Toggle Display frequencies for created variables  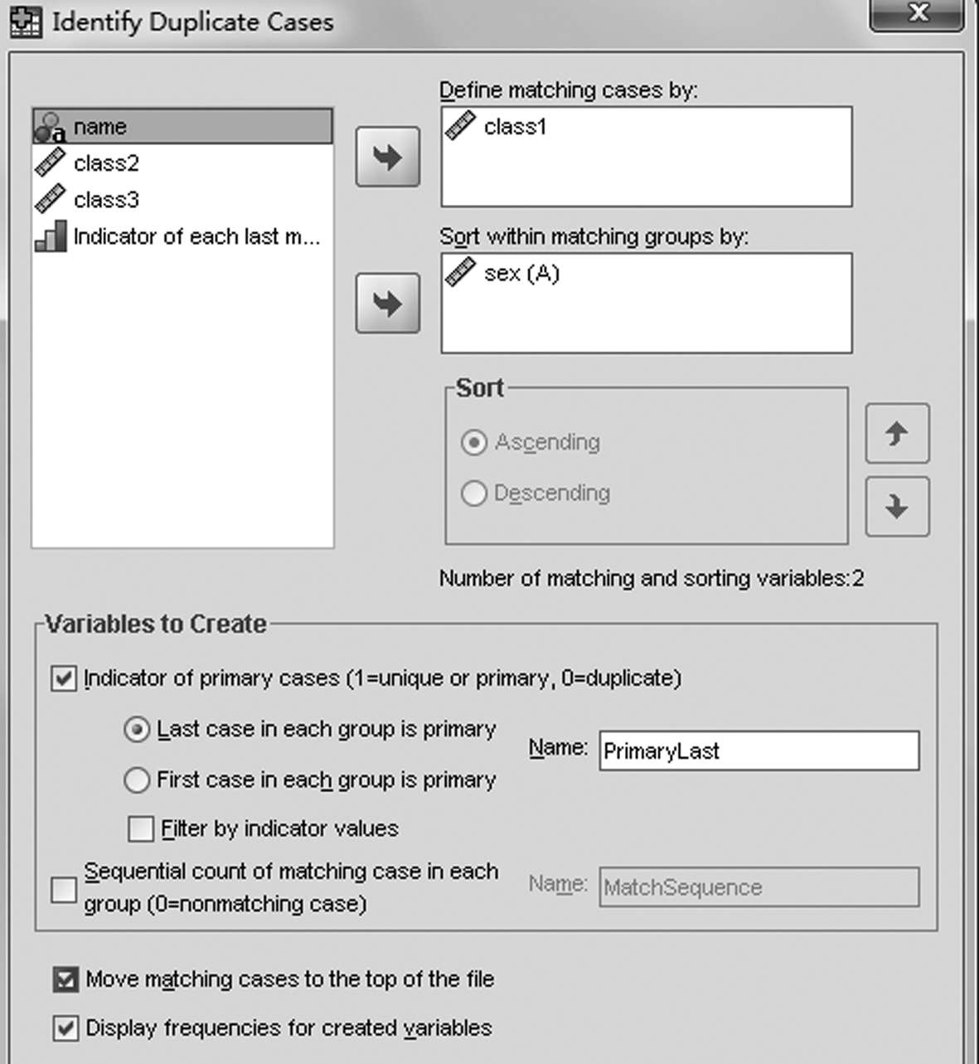point(65,1028)
